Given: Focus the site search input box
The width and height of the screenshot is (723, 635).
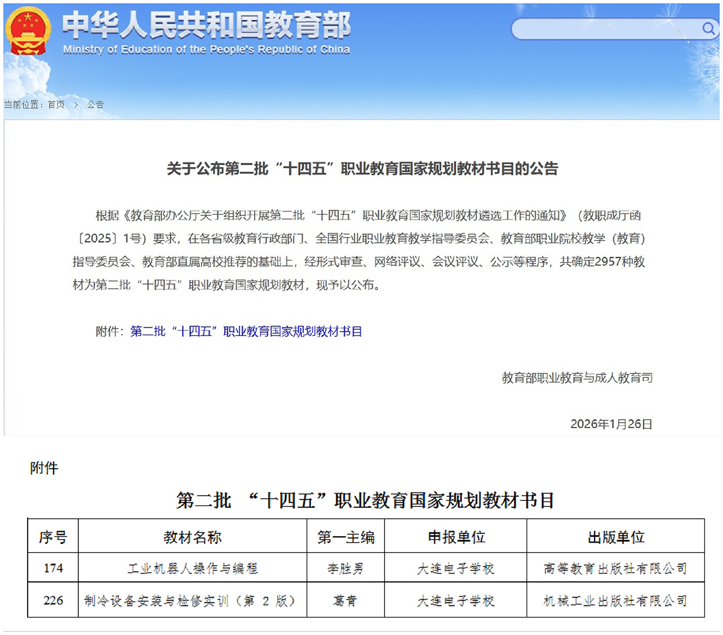Looking at the screenshot, I should pos(602,29).
